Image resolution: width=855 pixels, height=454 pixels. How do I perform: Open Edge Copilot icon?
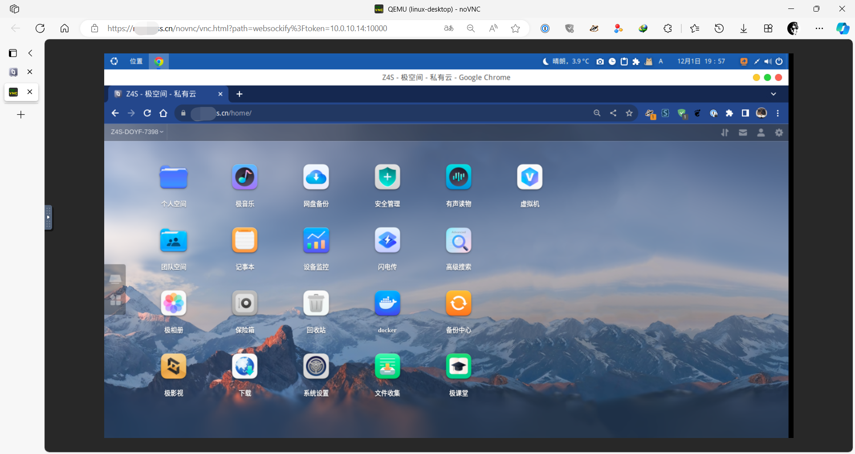[843, 28]
